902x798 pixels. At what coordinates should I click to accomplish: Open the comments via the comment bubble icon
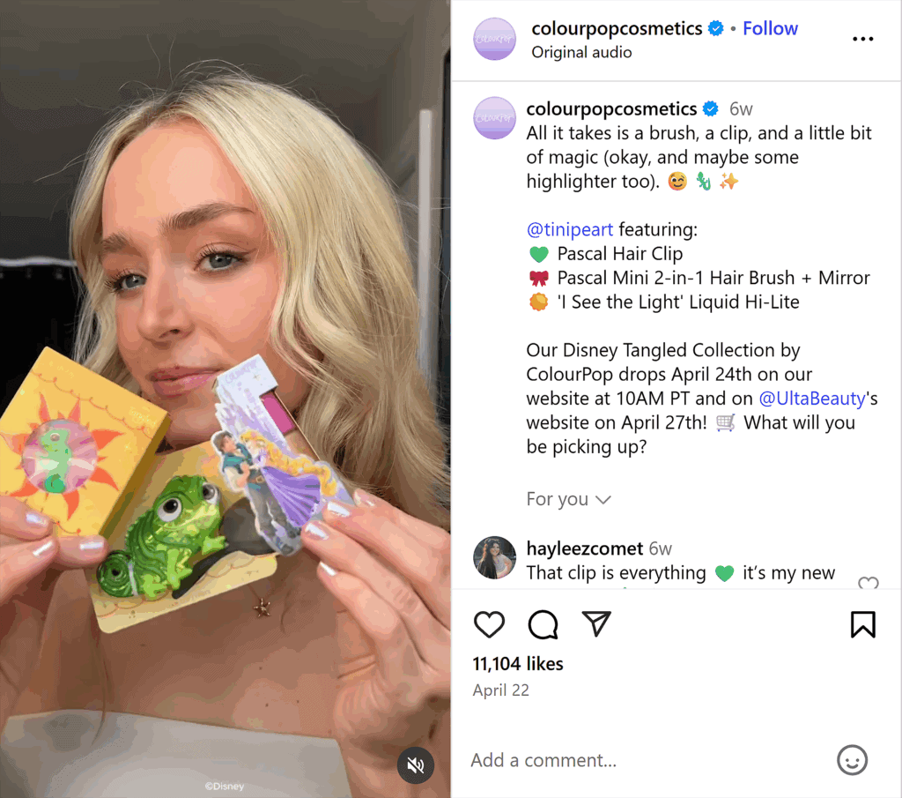[x=543, y=624]
